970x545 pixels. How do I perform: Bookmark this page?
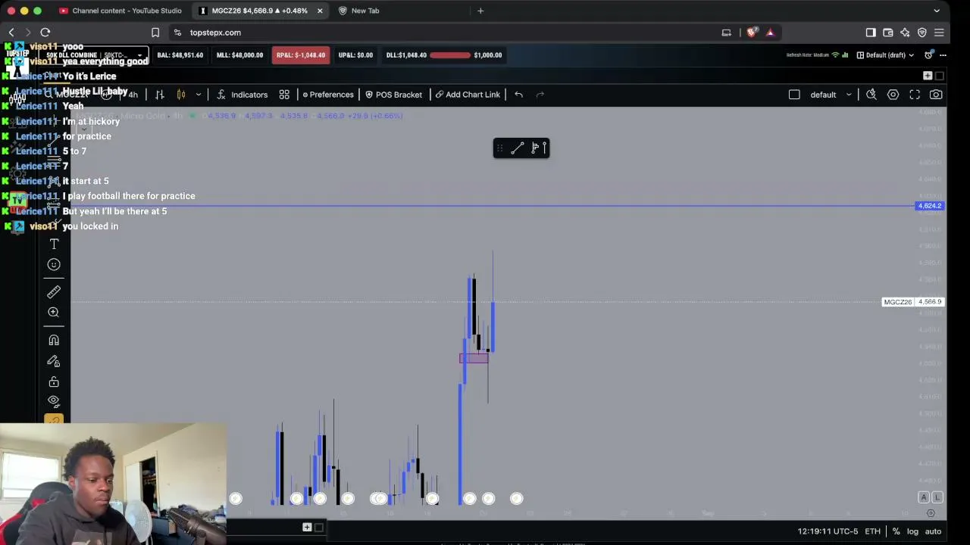tap(155, 33)
